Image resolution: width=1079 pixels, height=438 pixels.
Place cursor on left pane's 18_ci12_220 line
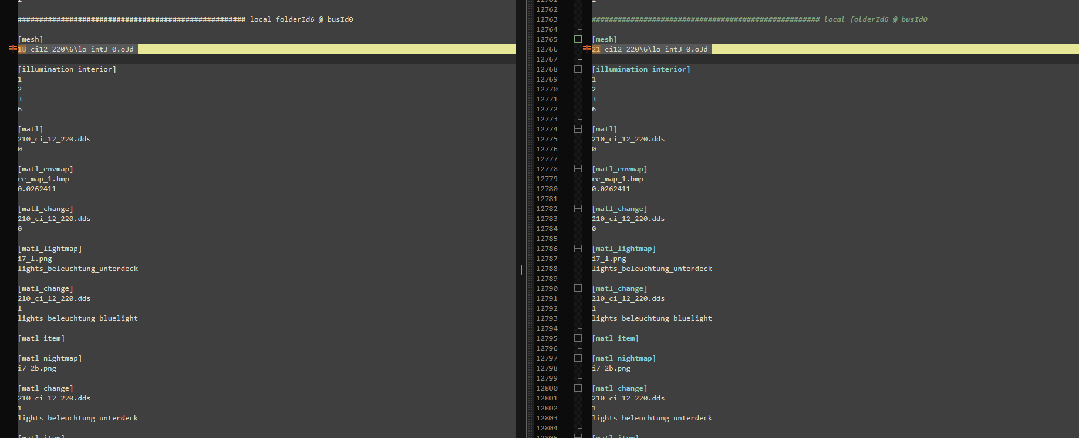[76, 49]
